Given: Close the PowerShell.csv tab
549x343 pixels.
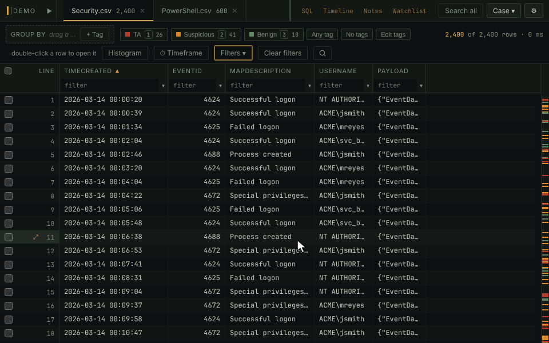Looking at the screenshot, I should pyautogui.click(x=235, y=11).
